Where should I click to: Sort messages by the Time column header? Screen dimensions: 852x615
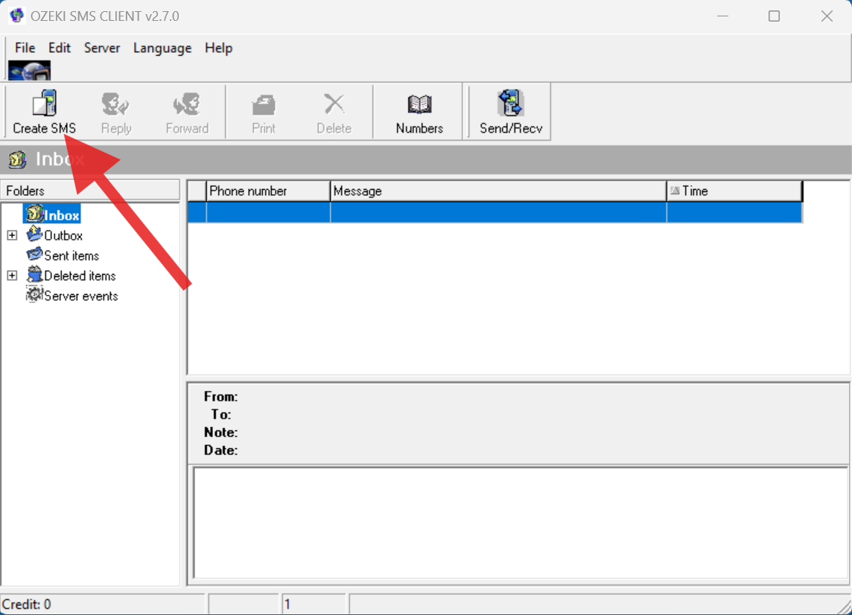click(x=734, y=191)
